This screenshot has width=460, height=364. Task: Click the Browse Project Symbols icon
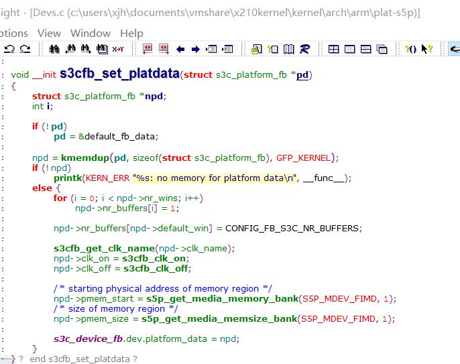(x=273, y=49)
